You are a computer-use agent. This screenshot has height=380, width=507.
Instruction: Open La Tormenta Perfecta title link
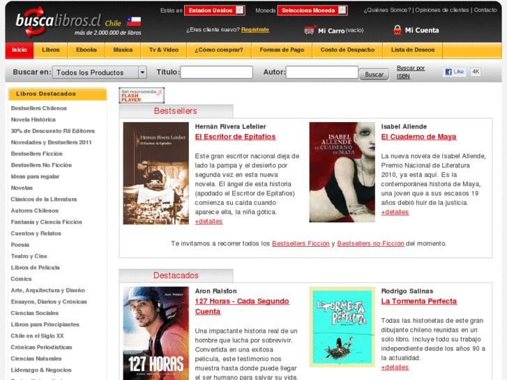[419, 301]
